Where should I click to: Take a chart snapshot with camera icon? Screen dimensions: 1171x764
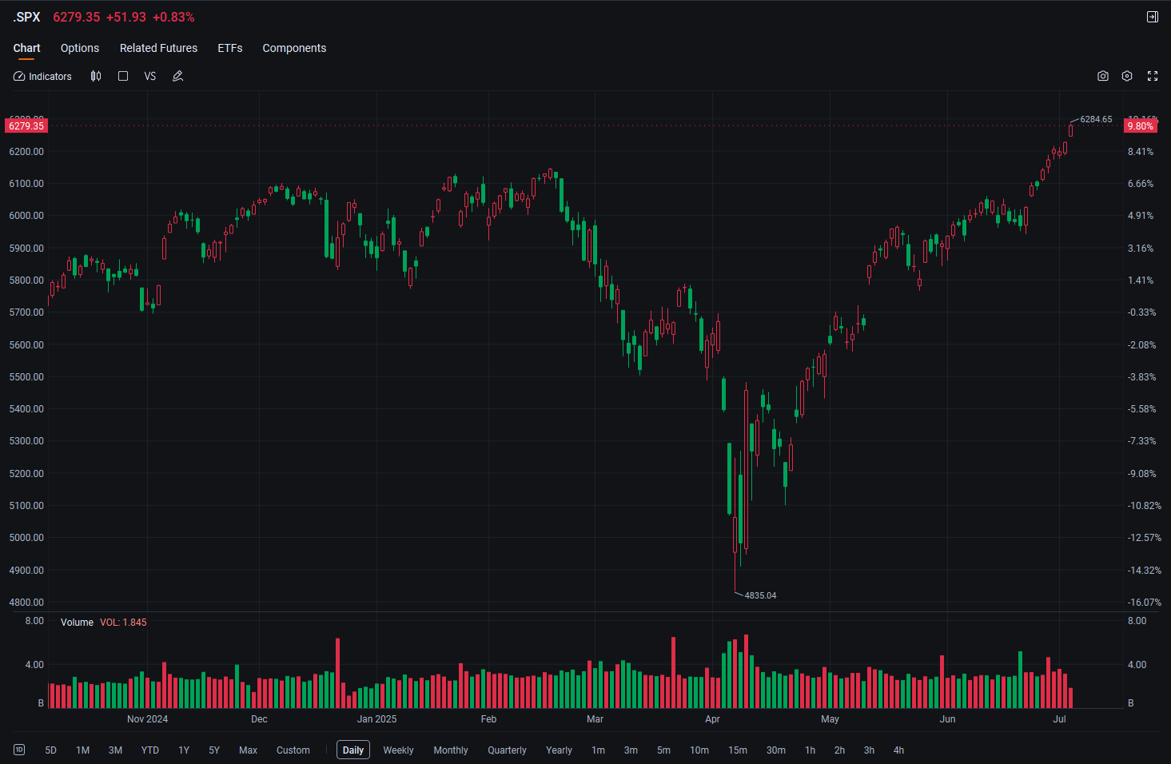(x=1103, y=76)
